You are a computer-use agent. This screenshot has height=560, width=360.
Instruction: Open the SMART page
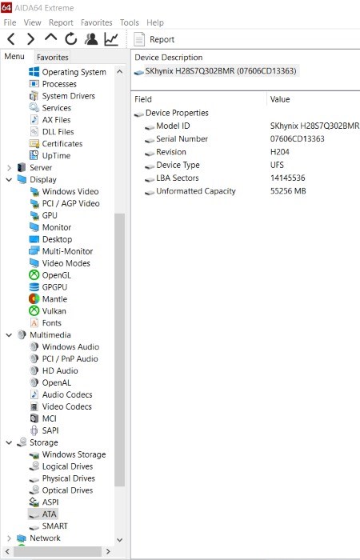click(x=48, y=526)
